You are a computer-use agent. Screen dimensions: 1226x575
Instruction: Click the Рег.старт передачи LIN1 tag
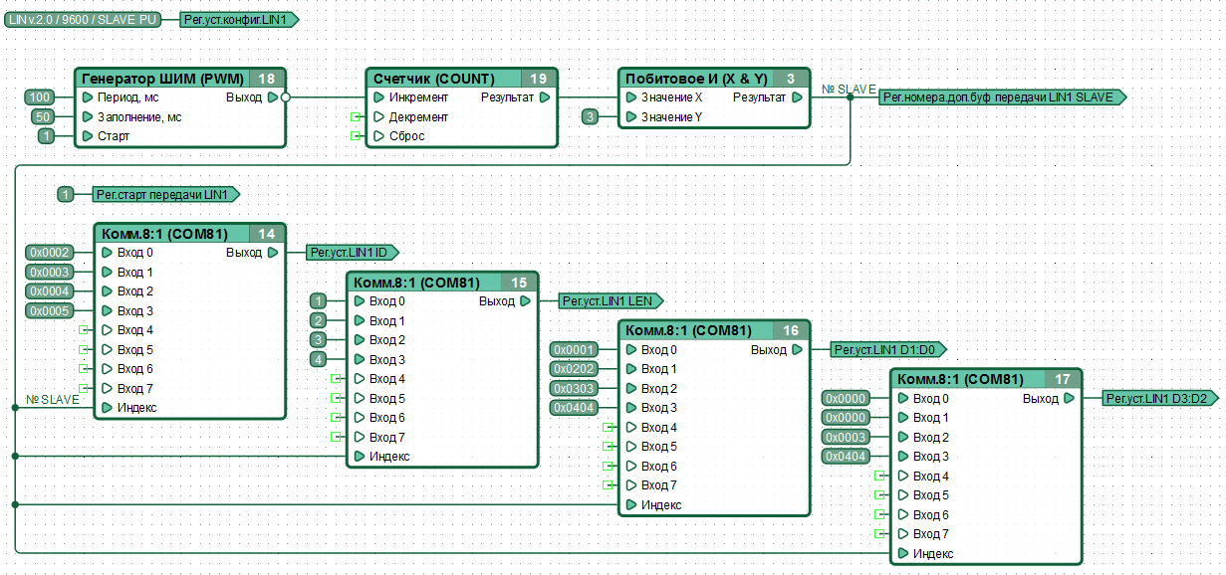click(166, 195)
